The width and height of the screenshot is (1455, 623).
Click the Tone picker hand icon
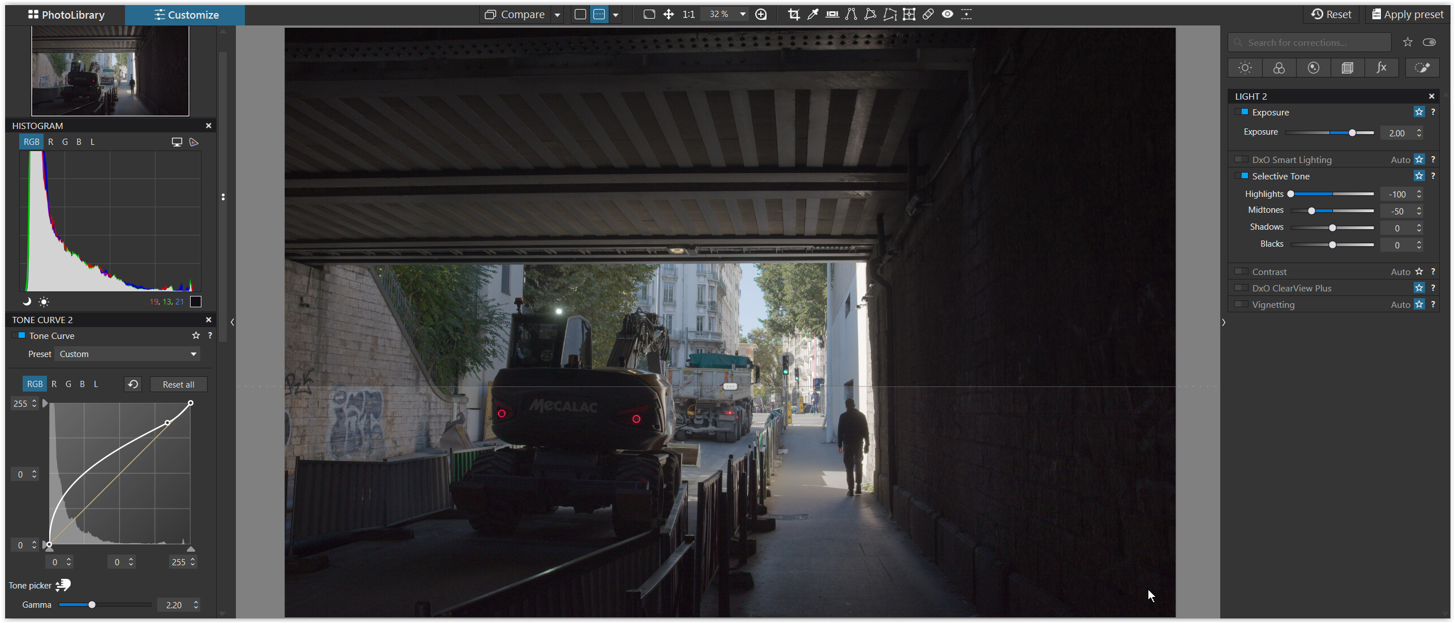click(x=63, y=585)
